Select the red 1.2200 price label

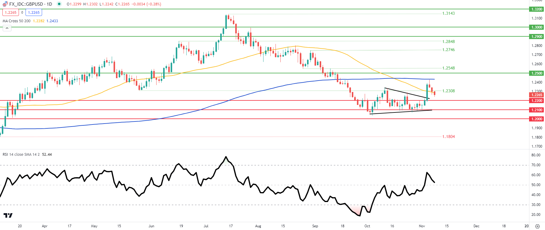click(537, 101)
